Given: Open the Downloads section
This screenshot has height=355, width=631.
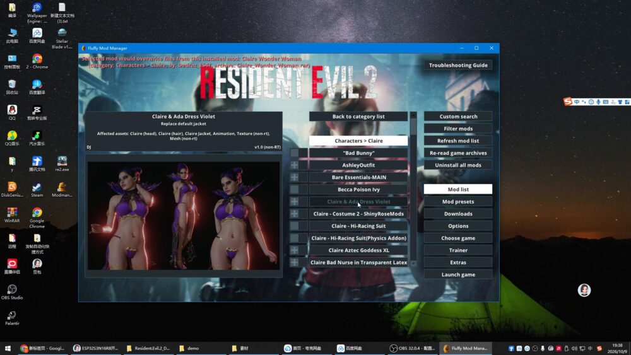Looking at the screenshot, I should tap(458, 214).
